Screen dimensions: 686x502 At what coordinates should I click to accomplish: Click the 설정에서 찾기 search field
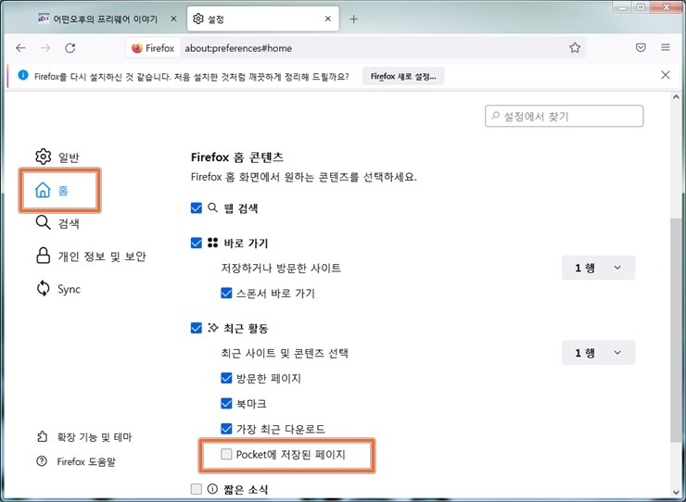[564, 116]
